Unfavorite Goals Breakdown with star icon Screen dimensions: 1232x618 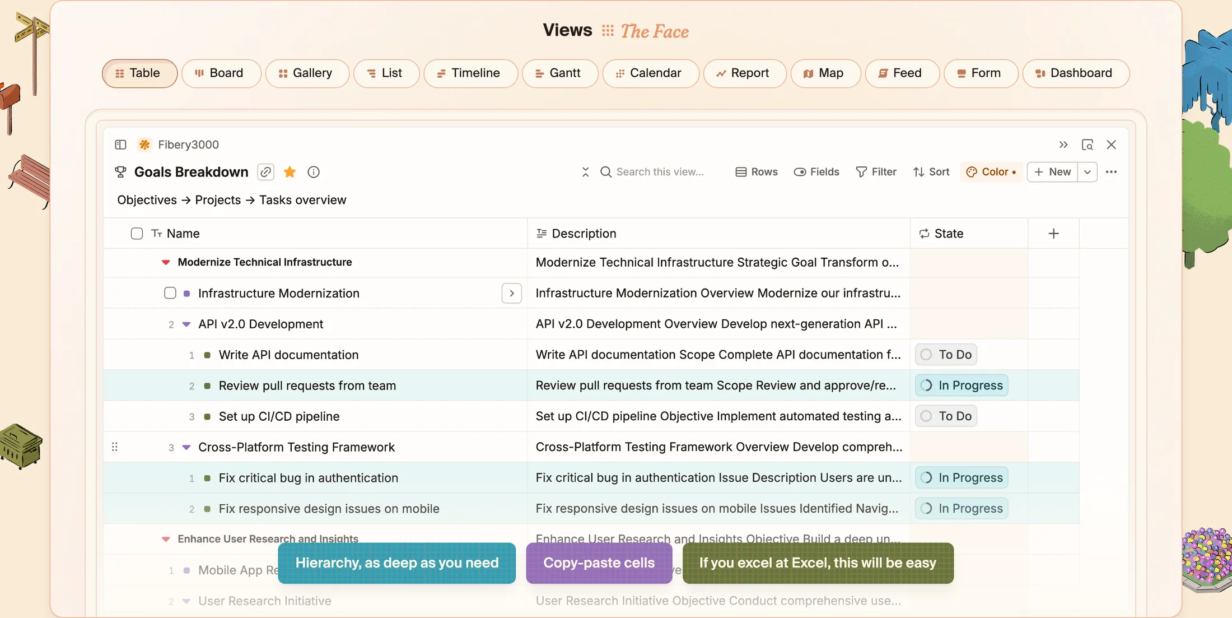[290, 172]
